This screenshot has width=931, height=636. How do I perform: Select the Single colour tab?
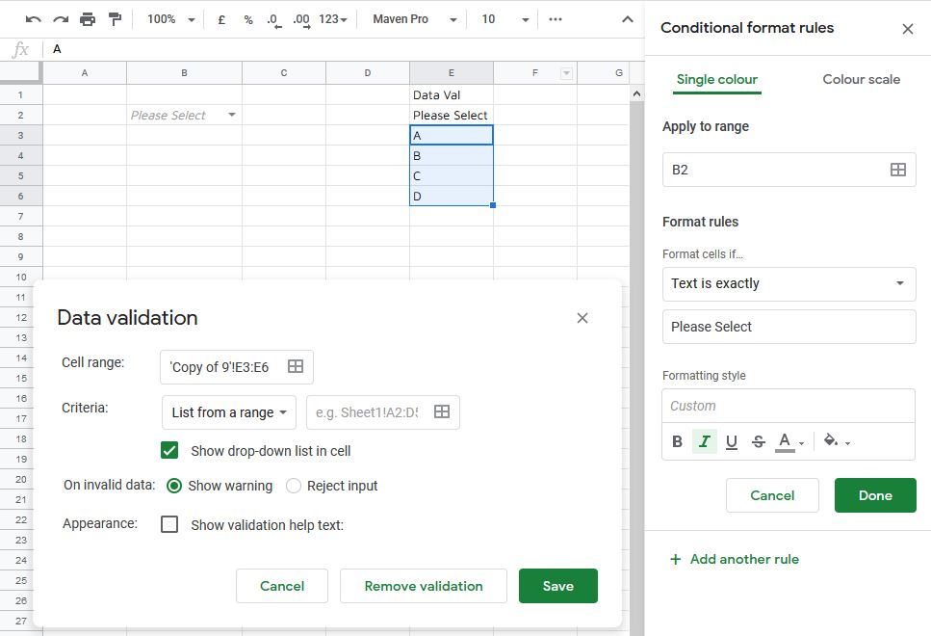click(716, 79)
